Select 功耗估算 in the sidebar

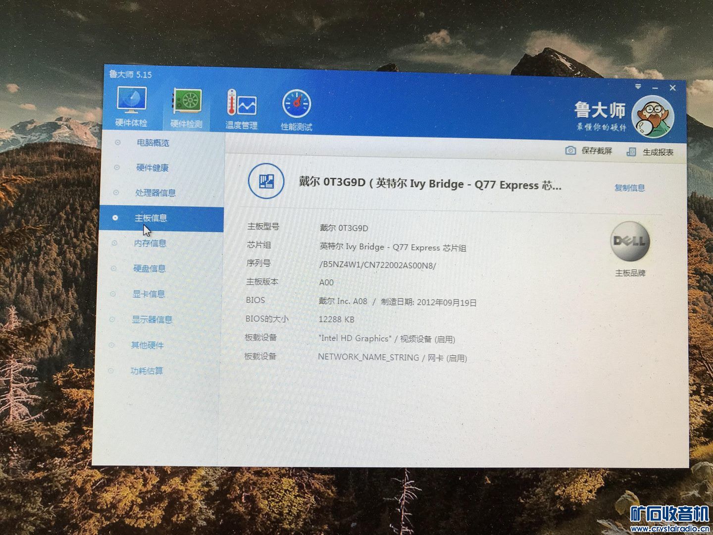coord(147,371)
